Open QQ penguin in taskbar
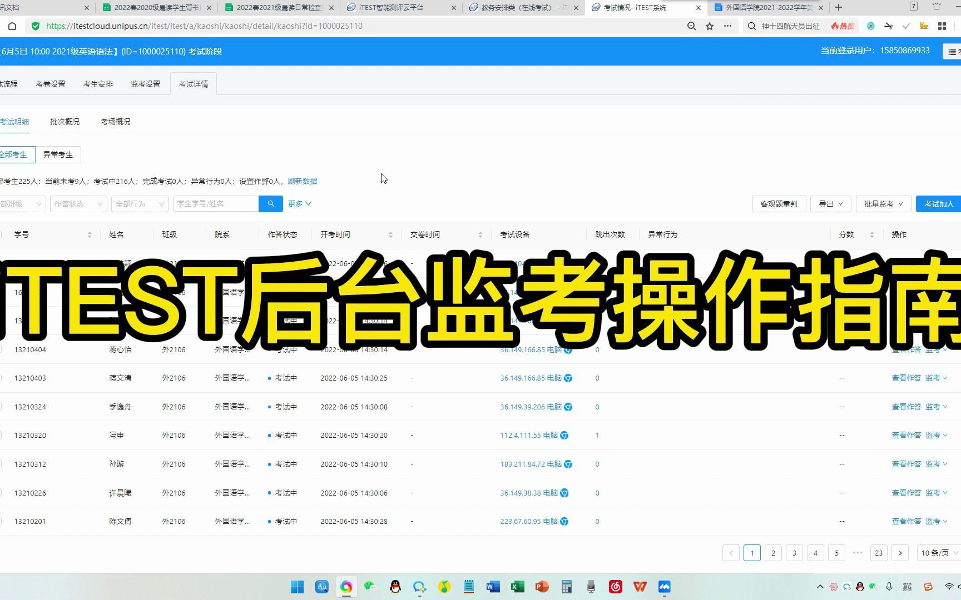The height and width of the screenshot is (600, 961). click(395, 587)
